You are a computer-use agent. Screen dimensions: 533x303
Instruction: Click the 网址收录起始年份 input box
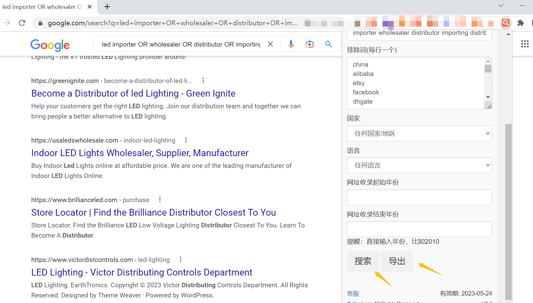point(419,197)
